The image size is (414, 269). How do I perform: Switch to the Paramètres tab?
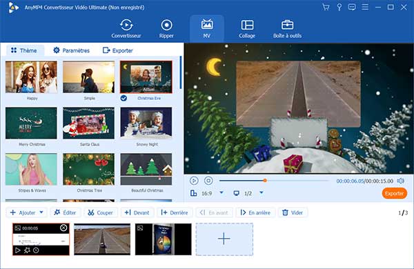point(71,50)
